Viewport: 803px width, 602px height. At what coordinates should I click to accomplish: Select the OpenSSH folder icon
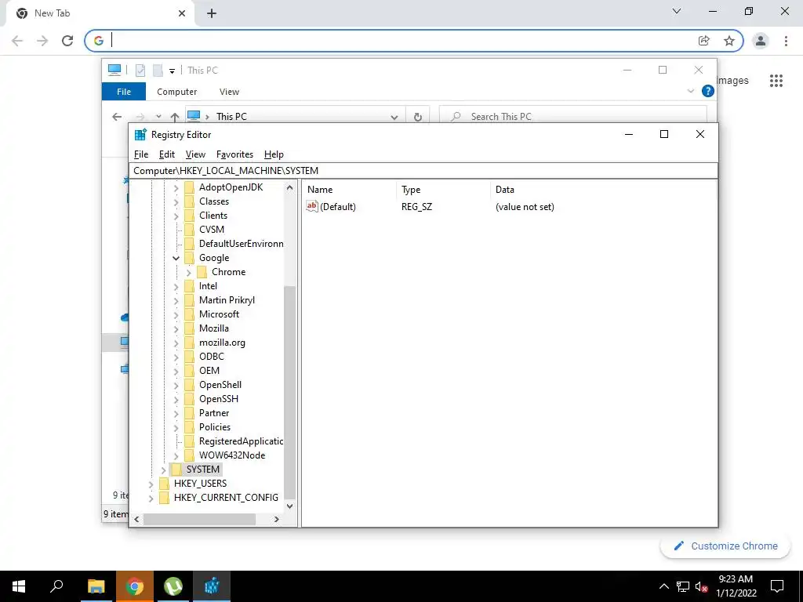[190, 399]
